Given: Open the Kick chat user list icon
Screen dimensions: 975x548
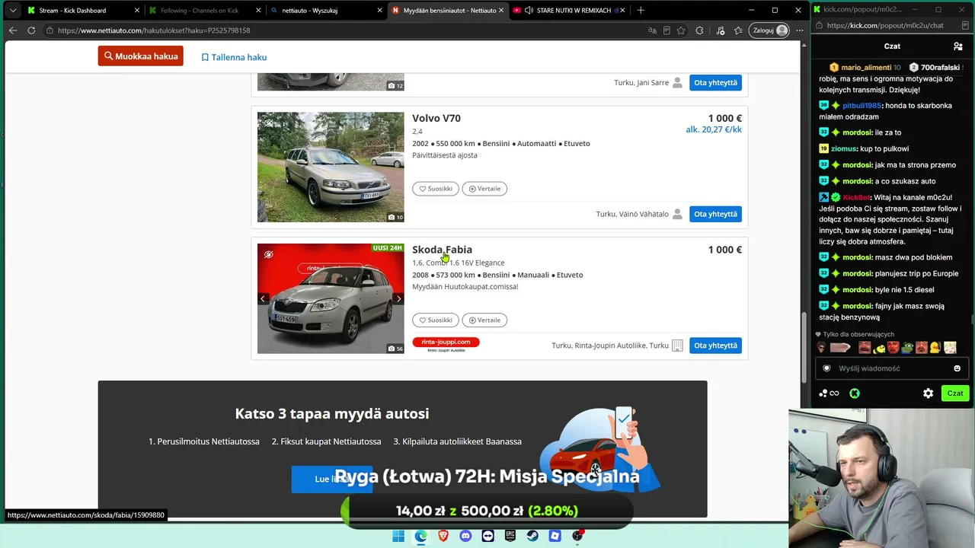Looking at the screenshot, I should point(958,46).
